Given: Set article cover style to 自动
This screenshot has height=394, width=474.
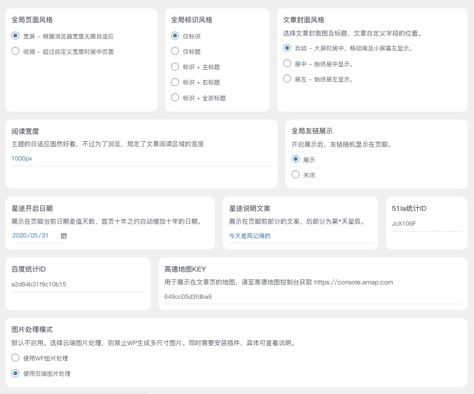Looking at the screenshot, I should [287, 48].
